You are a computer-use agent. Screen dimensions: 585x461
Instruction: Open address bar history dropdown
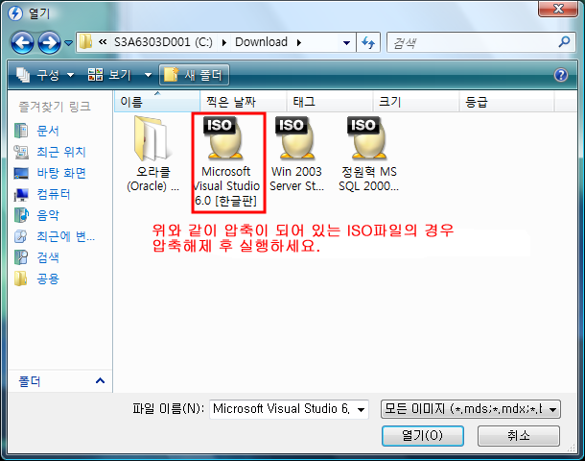346,42
